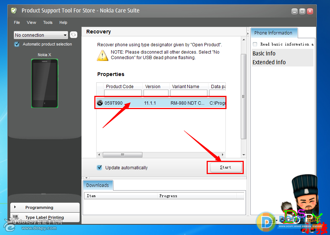
Task: Click the Product Code filter field
Action: pyautogui.click(x=123, y=93)
